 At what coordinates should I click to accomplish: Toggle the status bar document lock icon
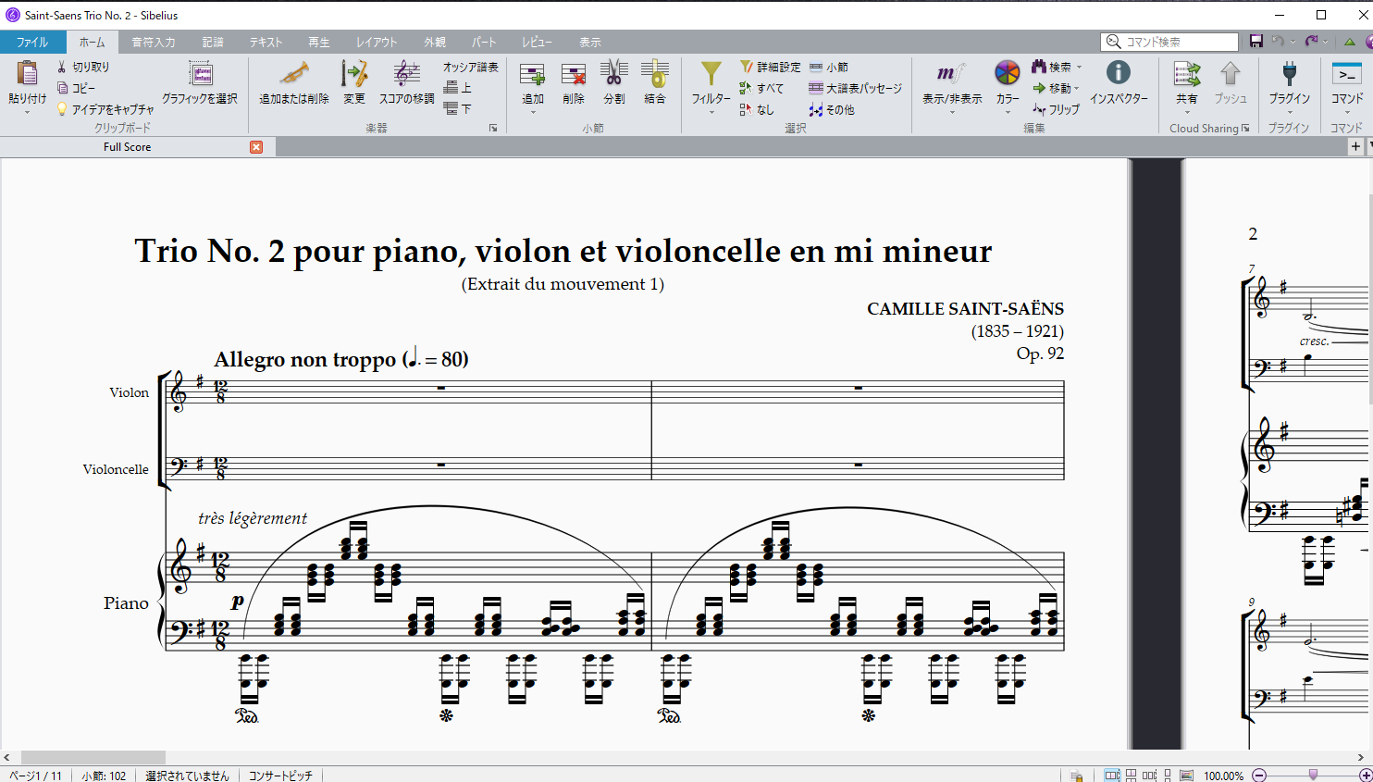(x=1077, y=776)
